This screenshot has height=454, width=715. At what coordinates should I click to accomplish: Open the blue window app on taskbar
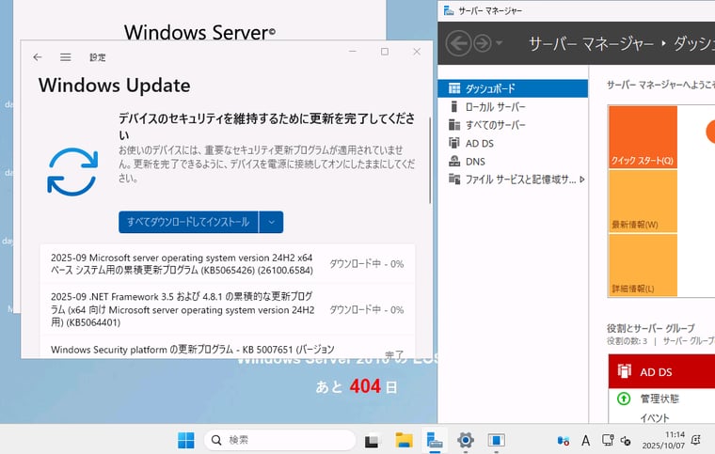pyautogui.click(x=496, y=440)
